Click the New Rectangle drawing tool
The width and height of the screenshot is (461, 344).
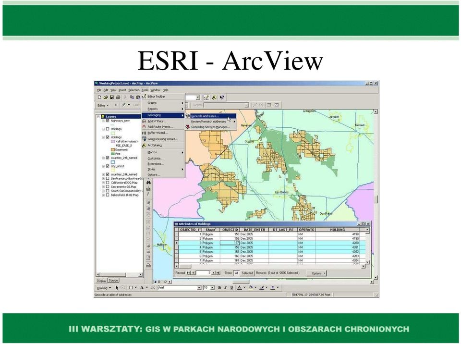click(131, 288)
